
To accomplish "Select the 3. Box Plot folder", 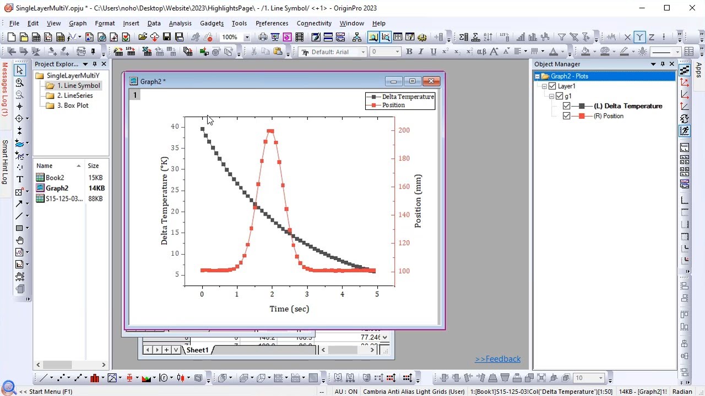I will [73, 105].
